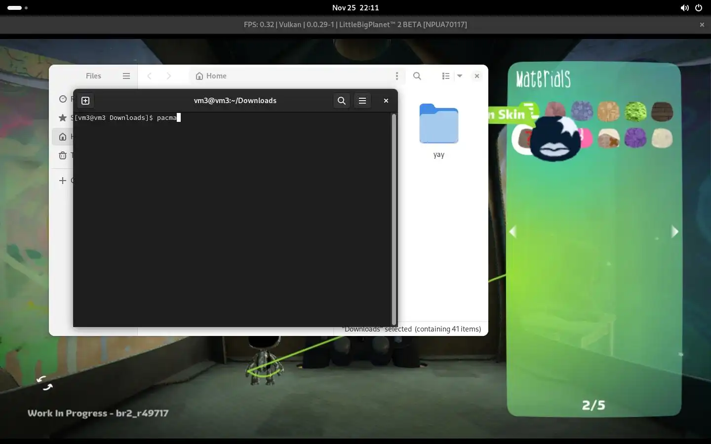Select the yay folder
Image resolution: width=711 pixels, height=444 pixels.
[x=439, y=131]
